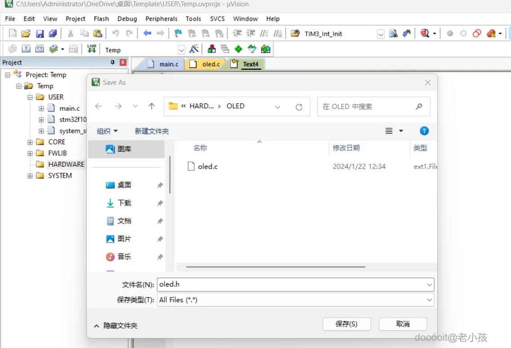Click the LOAD download to flash icon

tap(92, 49)
